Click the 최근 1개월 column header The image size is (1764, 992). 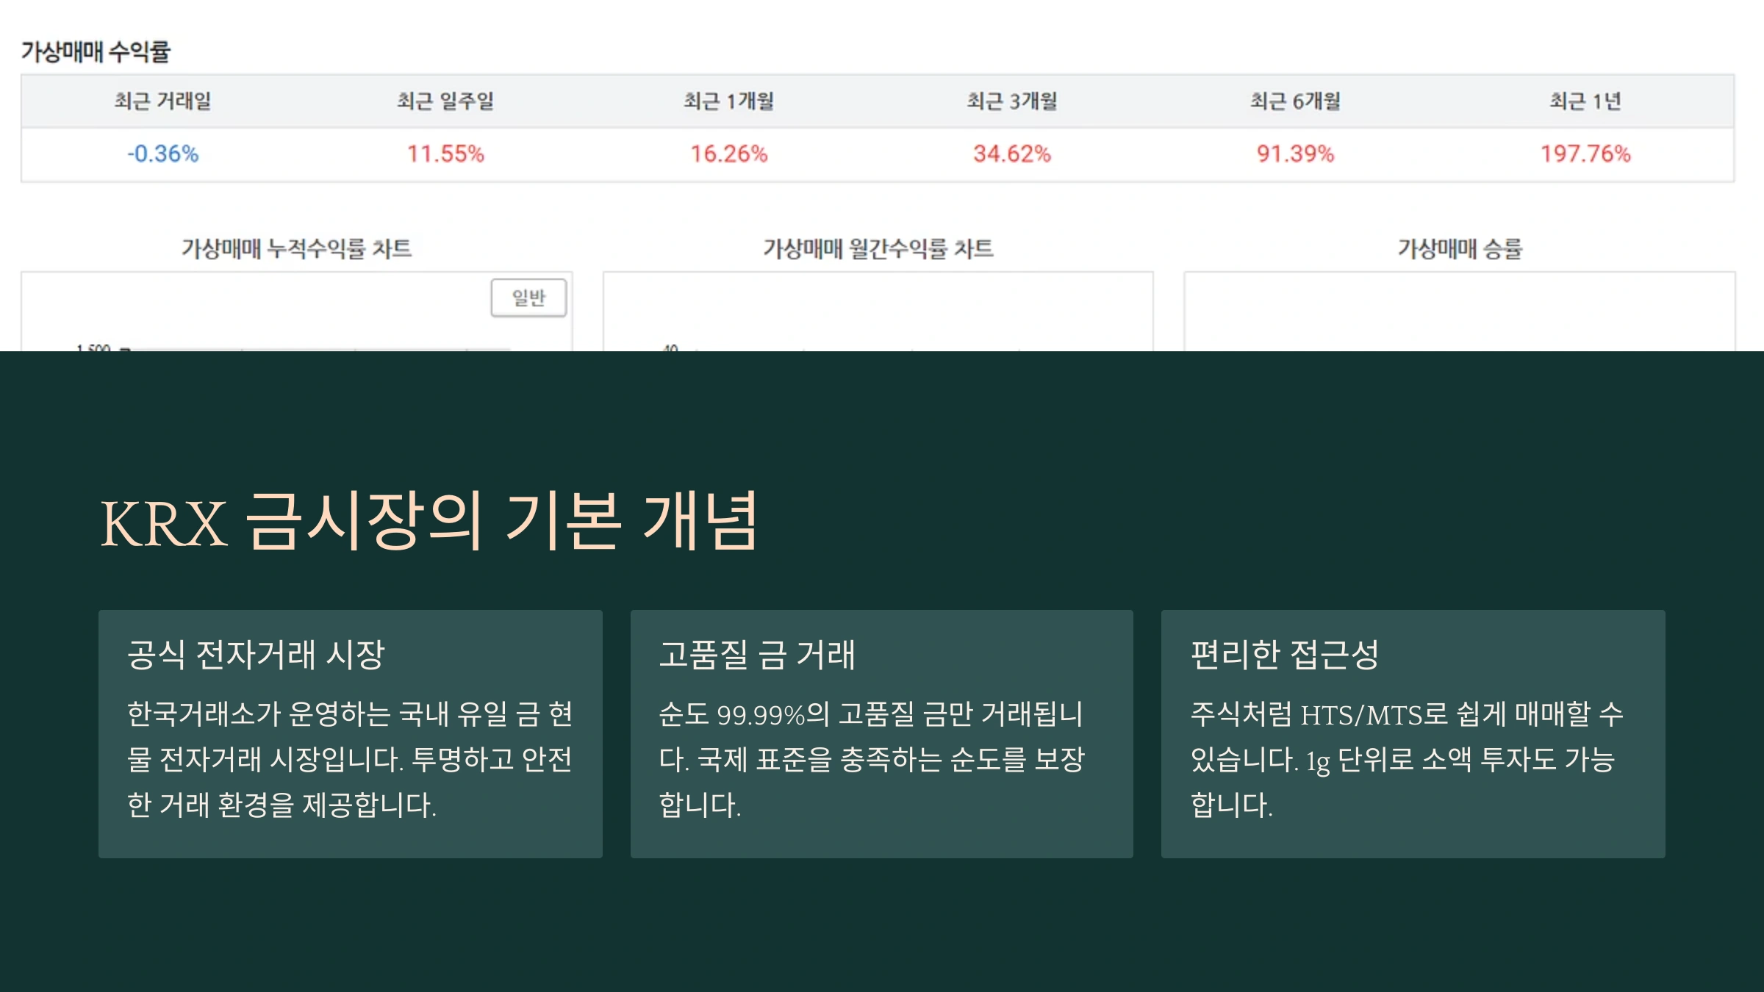coord(728,101)
